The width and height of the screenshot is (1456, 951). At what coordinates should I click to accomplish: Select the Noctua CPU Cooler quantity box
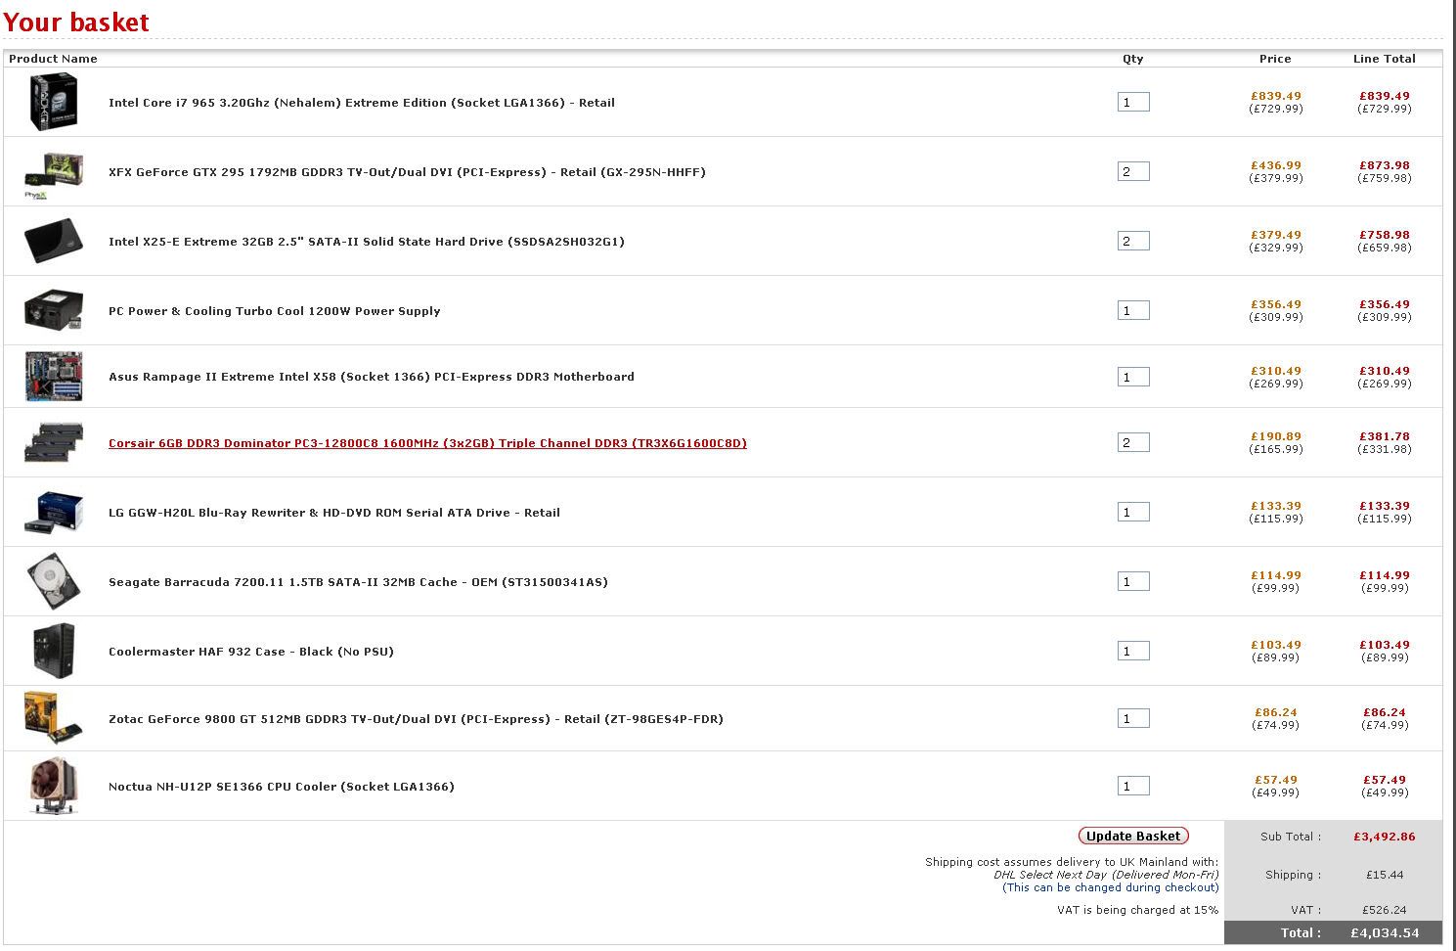[1133, 786]
